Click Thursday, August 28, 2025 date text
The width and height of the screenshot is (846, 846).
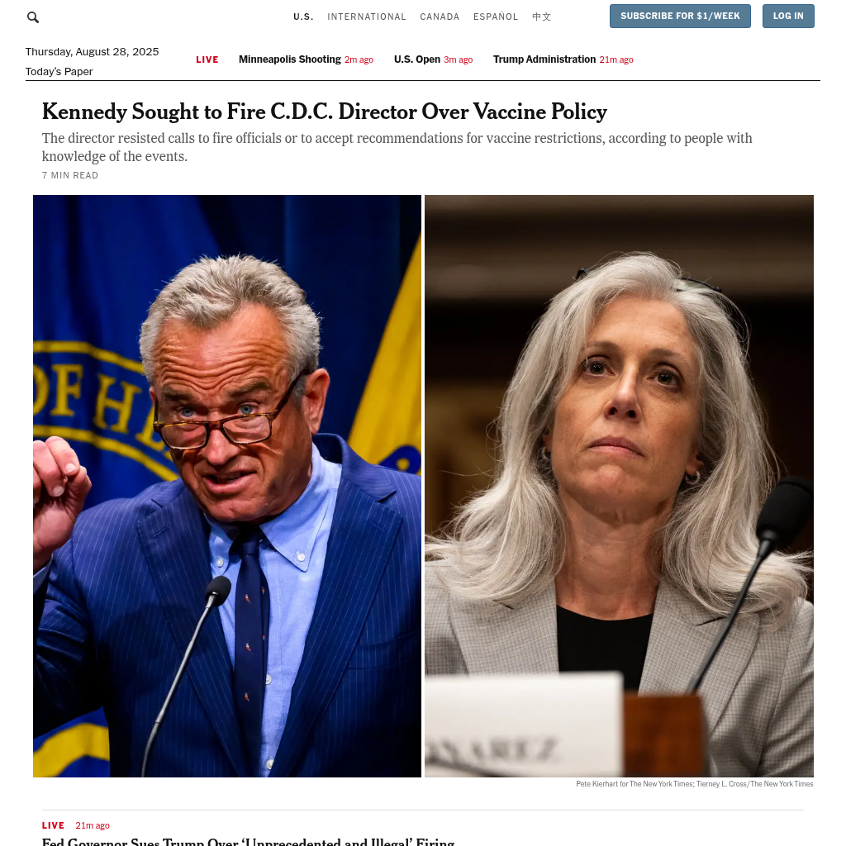point(93,52)
